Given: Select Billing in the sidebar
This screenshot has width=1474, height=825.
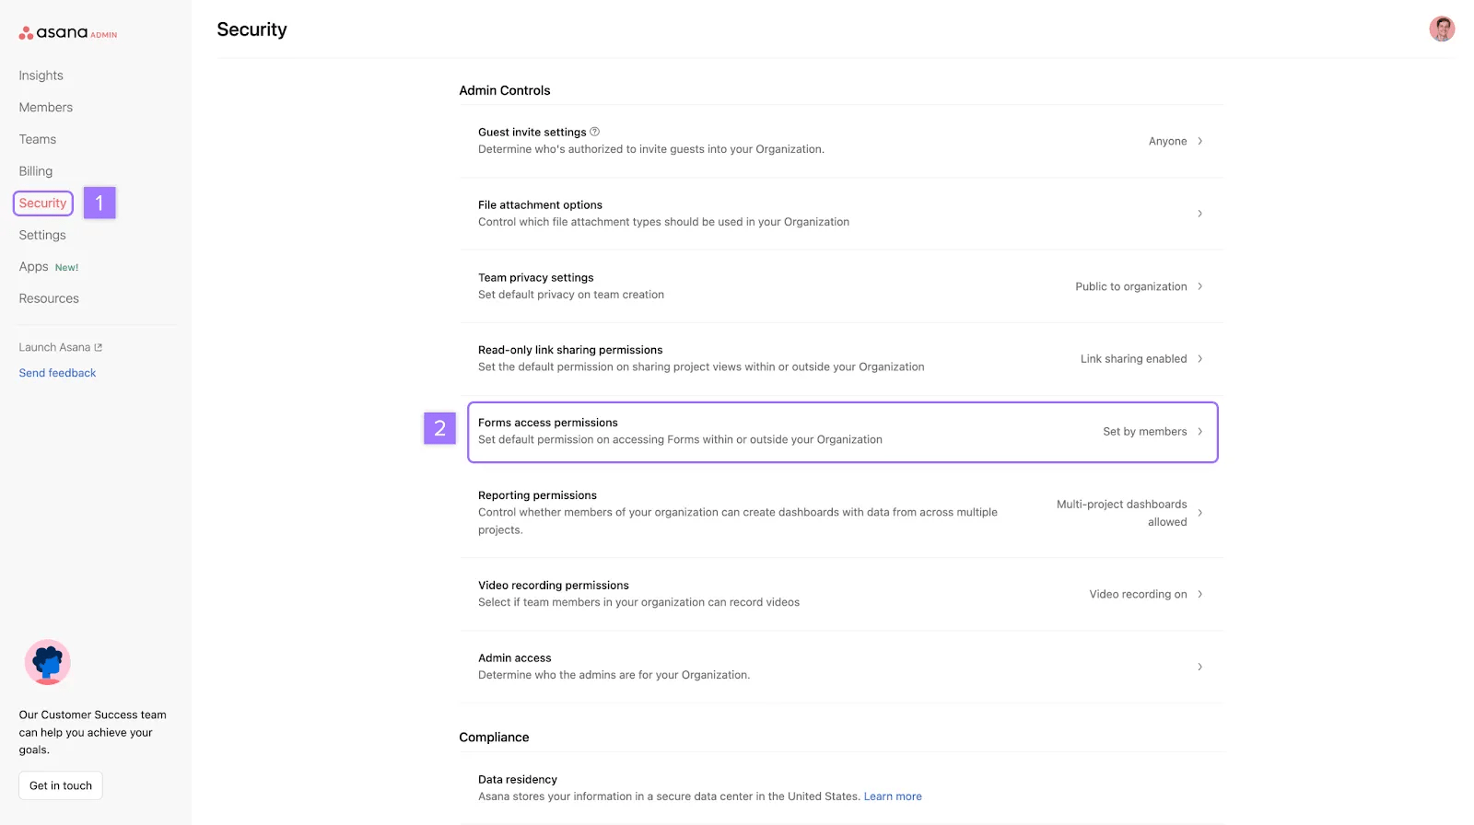Looking at the screenshot, I should pos(36,171).
